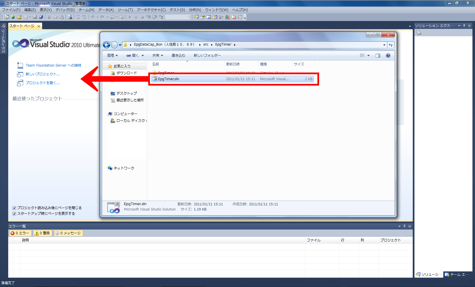475x287 pixels.
Task: Click the Explorer back navigation arrow
Action: pos(106,45)
